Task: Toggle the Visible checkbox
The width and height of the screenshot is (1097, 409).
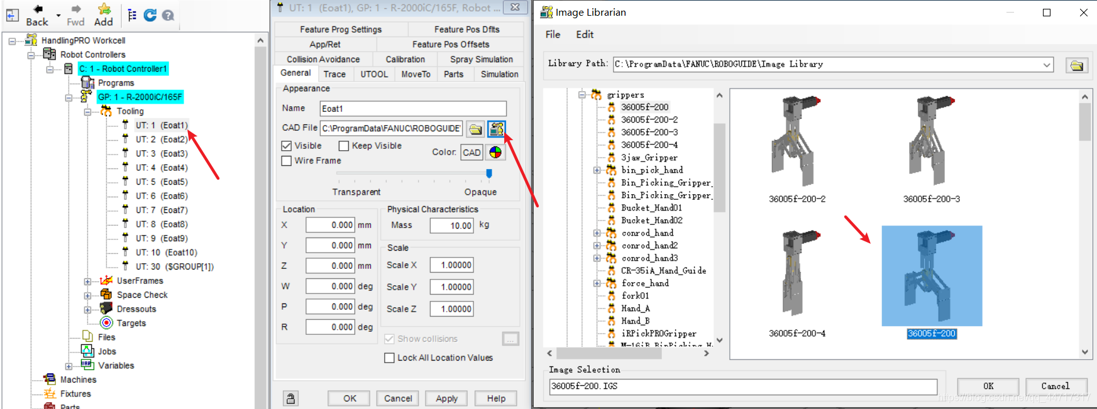Action: pyautogui.click(x=287, y=146)
